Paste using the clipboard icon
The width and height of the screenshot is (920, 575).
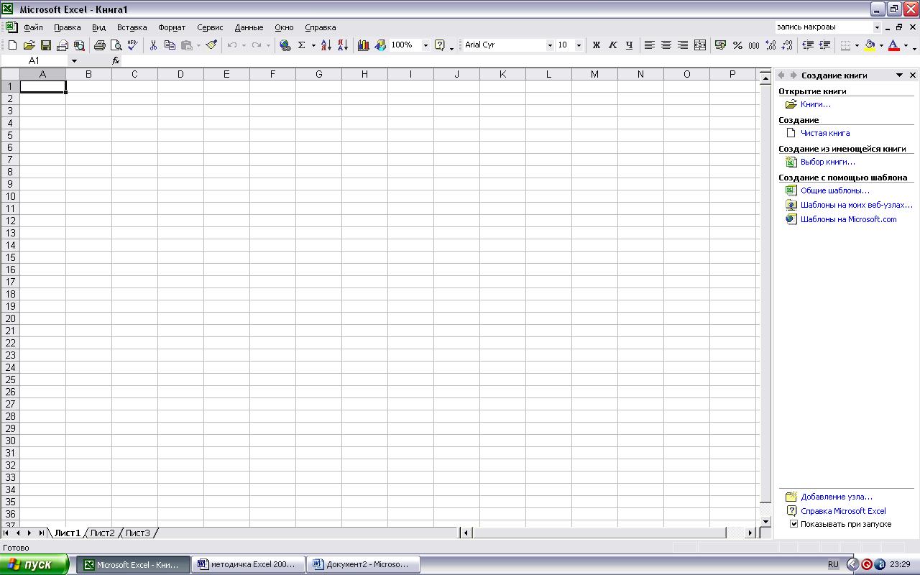pos(187,45)
